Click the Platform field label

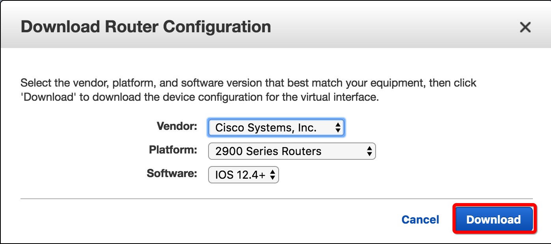tap(173, 150)
